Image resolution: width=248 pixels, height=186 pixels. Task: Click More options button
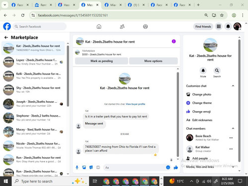pyautogui.click(x=153, y=61)
